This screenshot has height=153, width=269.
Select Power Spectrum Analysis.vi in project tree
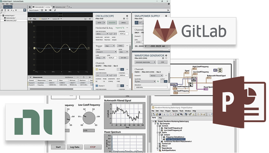point(176,139)
